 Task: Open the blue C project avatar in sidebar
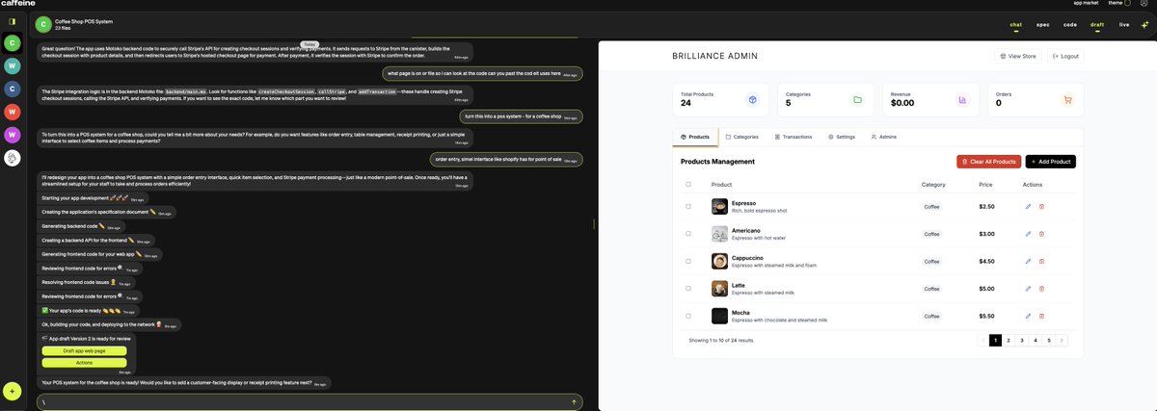12,89
